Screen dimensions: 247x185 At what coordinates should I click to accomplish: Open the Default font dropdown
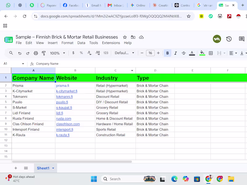[124, 53]
